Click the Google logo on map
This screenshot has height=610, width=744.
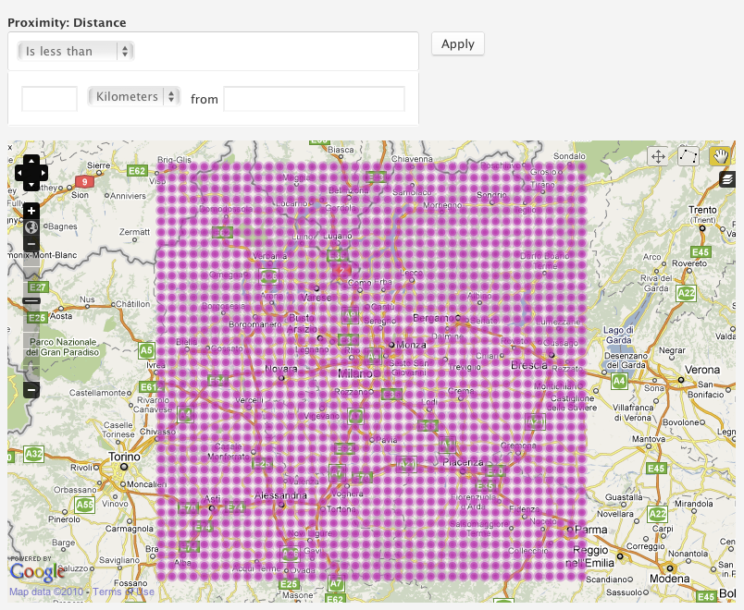(x=37, y=570)
